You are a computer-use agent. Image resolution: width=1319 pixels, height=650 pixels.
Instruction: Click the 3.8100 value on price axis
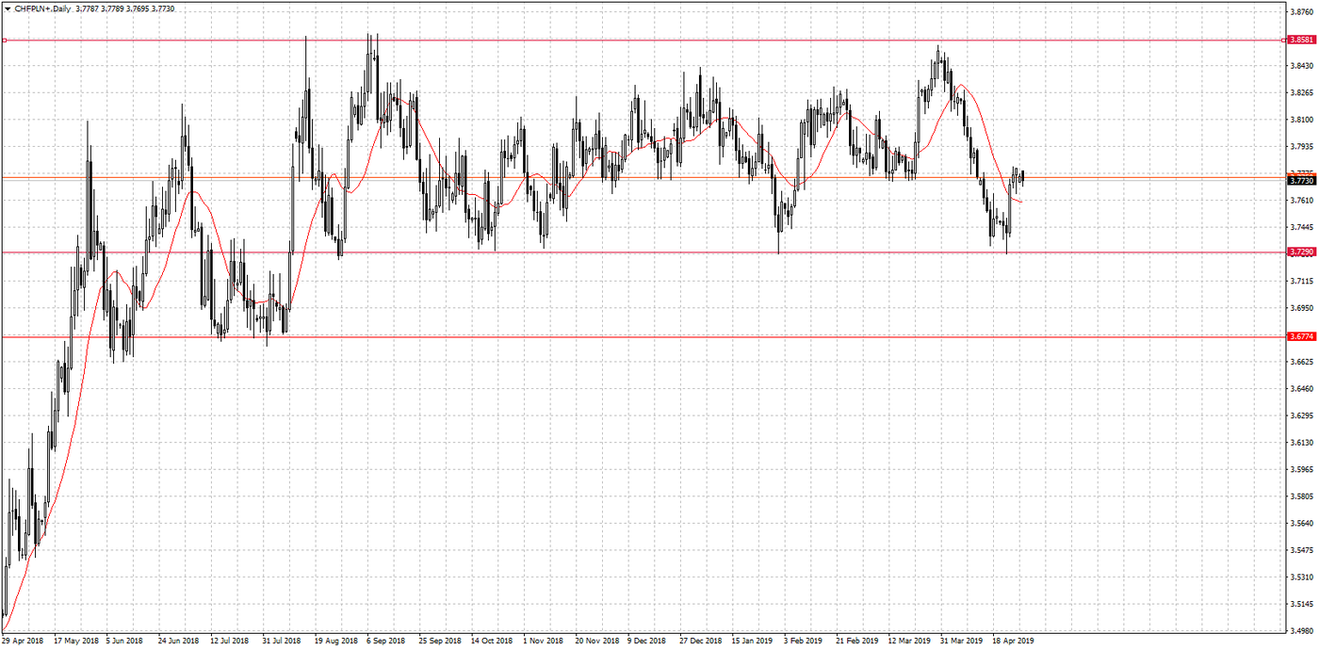pyautogui.click(x=1301, y=120)
